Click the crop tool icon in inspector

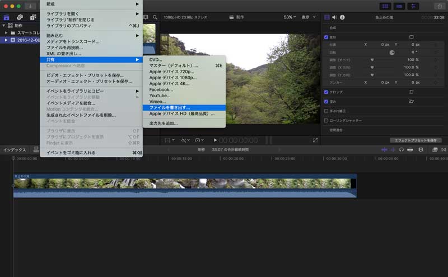411,92
